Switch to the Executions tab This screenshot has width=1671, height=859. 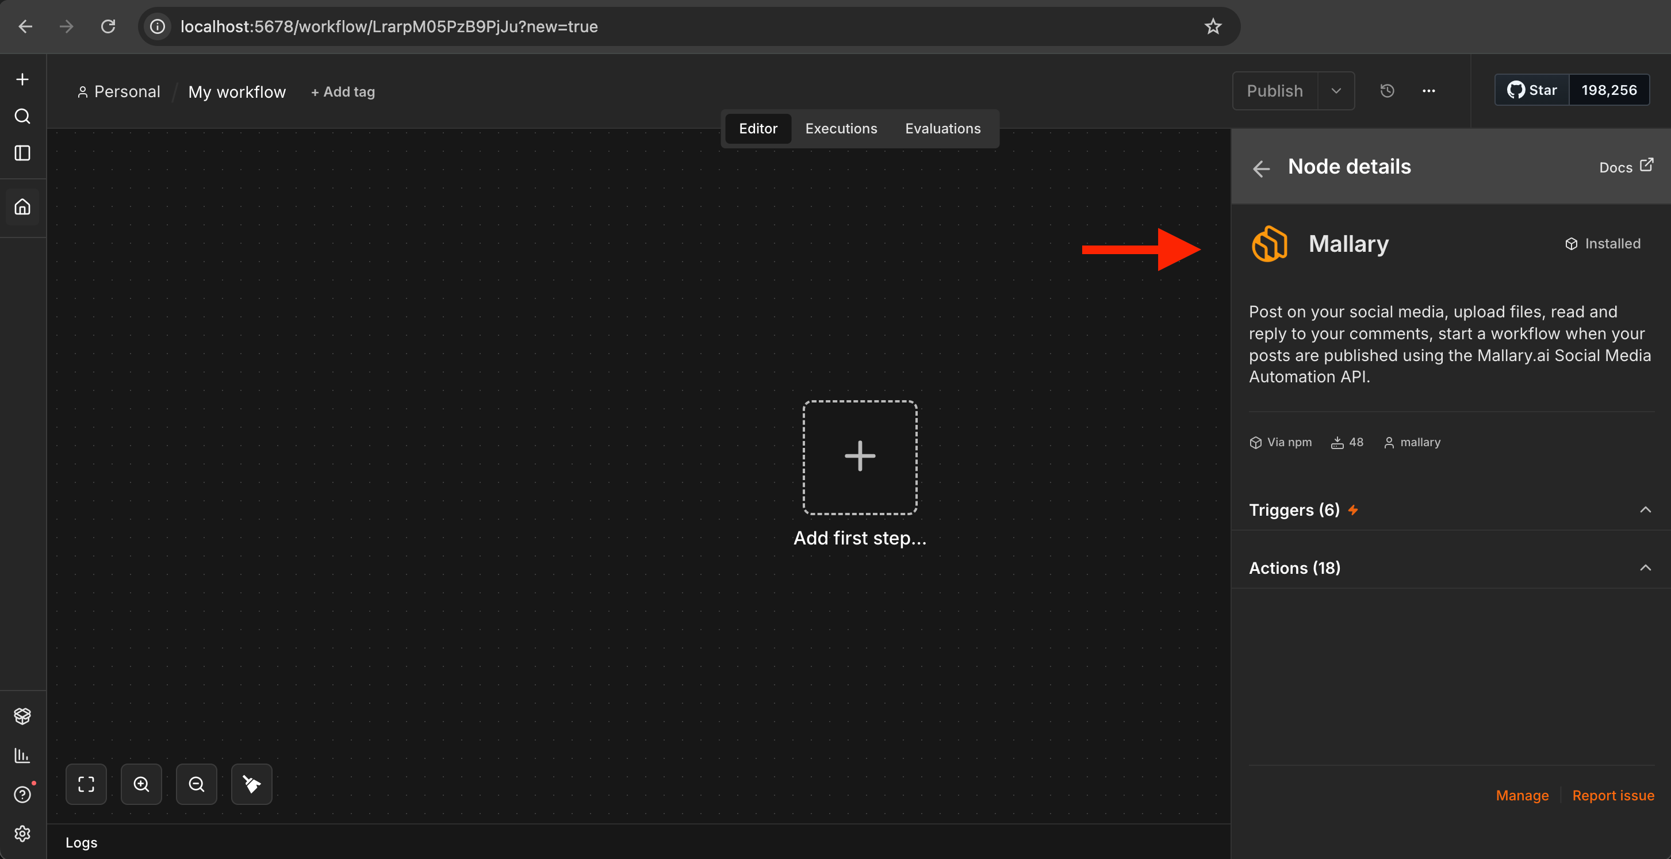click(x=841, y=128)
